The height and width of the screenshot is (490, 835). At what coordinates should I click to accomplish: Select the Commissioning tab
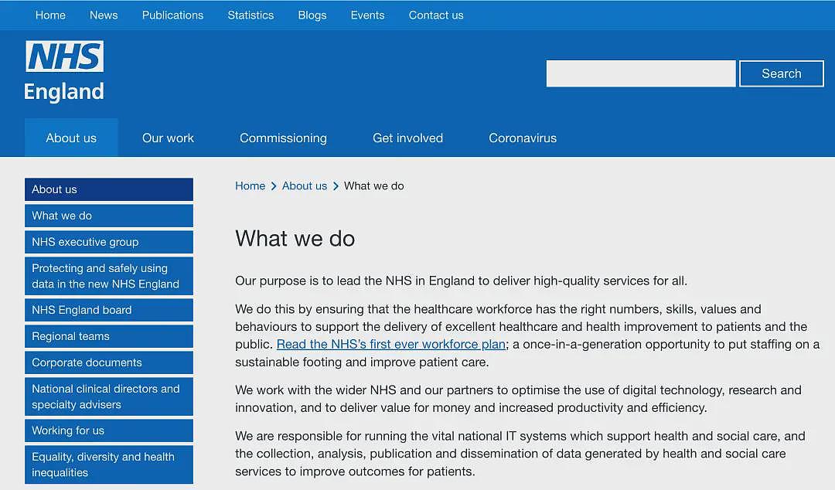tap(283, 138)
